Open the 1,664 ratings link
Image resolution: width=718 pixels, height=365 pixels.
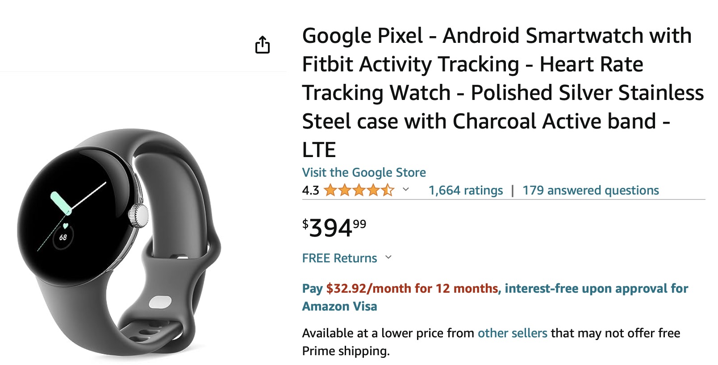point(466,191)
